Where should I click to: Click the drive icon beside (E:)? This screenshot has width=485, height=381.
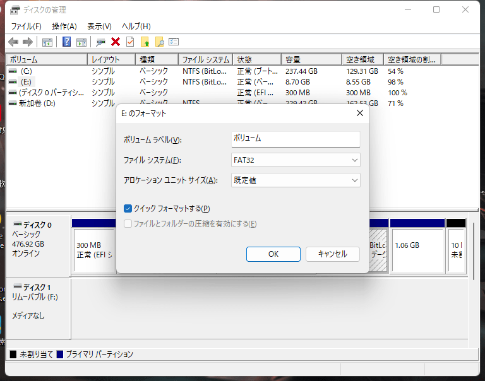[x=13, y=82]
